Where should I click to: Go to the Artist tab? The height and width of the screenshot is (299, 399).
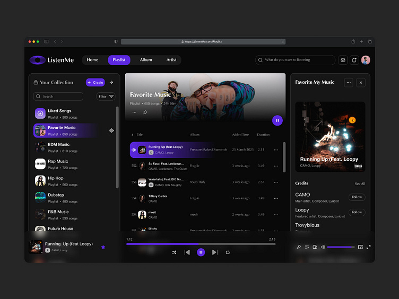pyautogui.click(x=171, y=60)
